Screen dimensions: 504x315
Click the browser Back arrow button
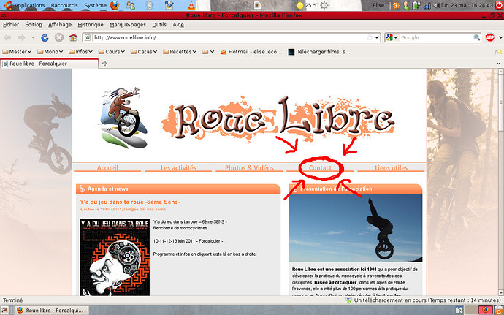pyautogui.click(x=8, y=37)
